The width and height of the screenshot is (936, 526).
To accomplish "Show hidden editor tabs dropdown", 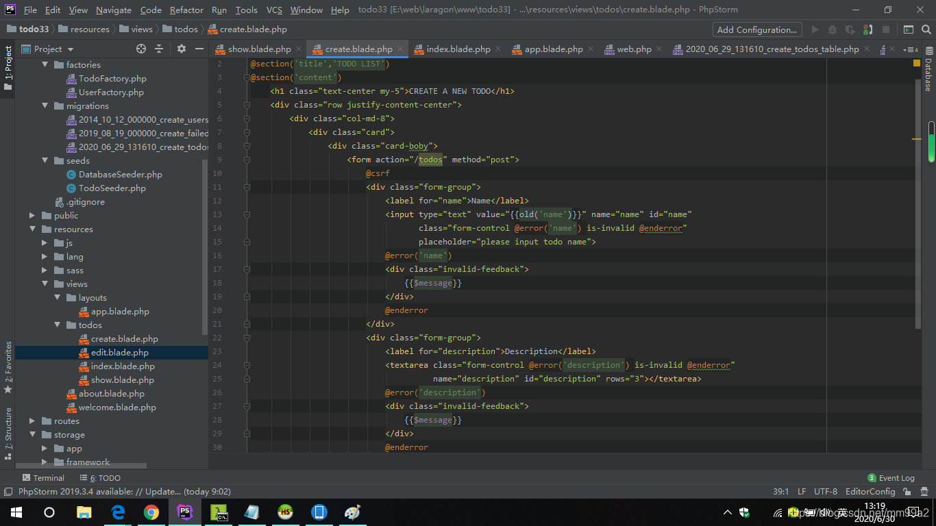I will pyautogui.click(x=911, y=49).
